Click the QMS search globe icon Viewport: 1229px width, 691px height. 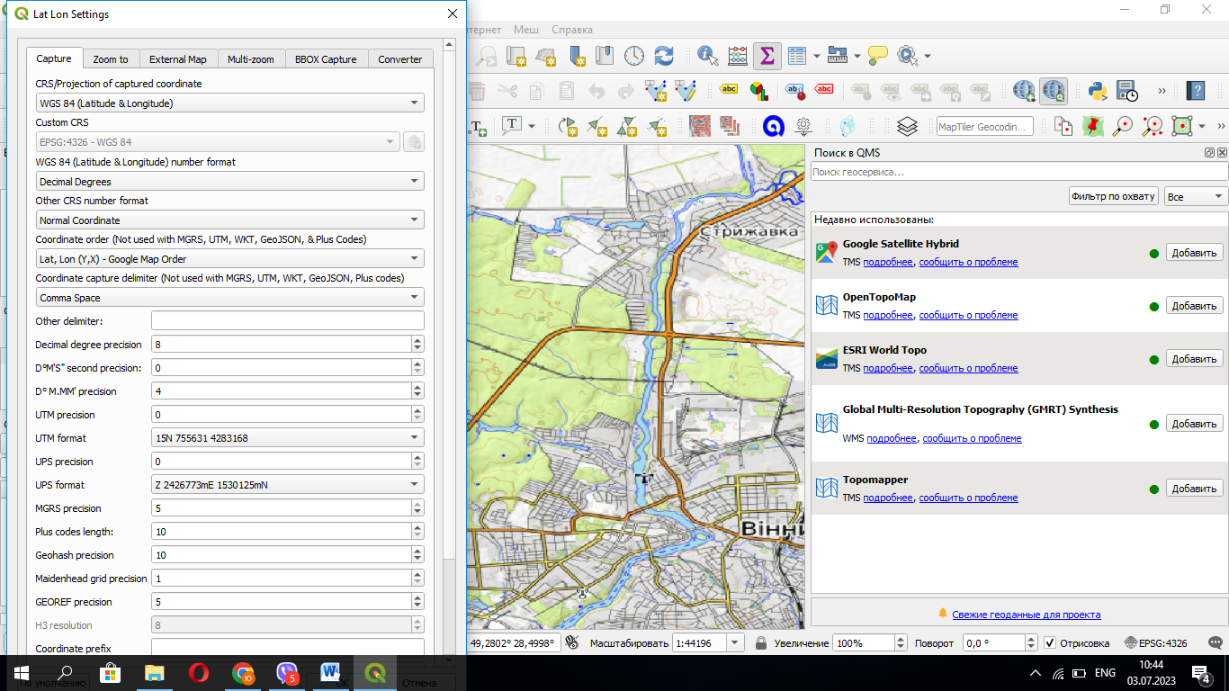click(x=1054, y=90)
